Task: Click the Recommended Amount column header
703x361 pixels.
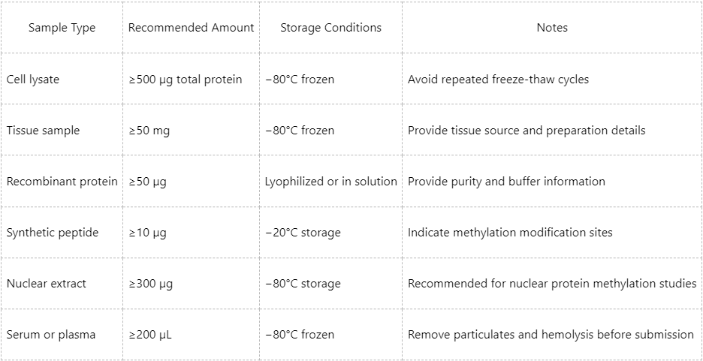Action: click(x=191, y=28)
